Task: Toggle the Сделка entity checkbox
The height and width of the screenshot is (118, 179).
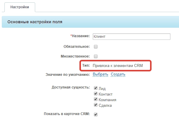Action: click(x=96, y=105)
